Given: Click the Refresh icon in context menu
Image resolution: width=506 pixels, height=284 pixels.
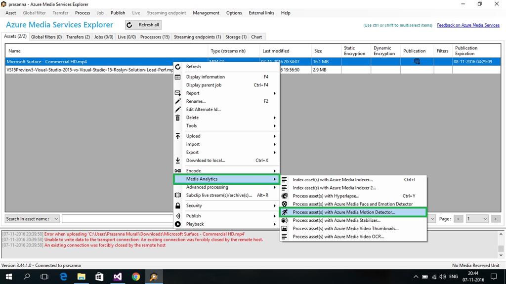Looking at the screenshot, I should click(178, 67).
